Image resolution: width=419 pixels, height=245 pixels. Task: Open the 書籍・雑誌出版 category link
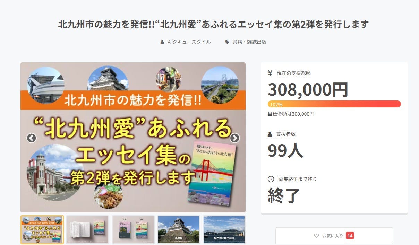tap(249, 42)
